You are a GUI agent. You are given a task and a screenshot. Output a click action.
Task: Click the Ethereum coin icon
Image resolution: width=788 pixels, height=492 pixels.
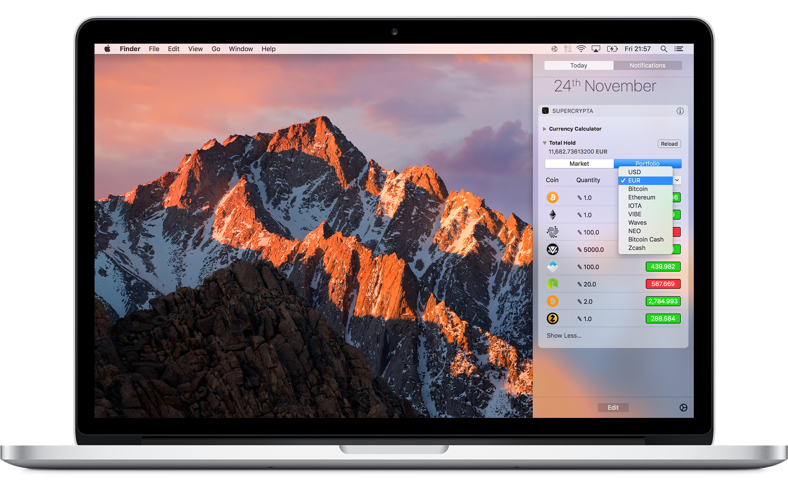click(x=552, y=215)
